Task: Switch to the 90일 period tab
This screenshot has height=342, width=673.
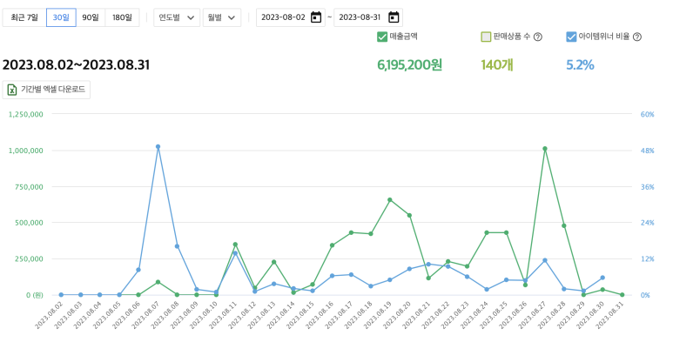Action: pyautogui.click(x=91, y=17)
